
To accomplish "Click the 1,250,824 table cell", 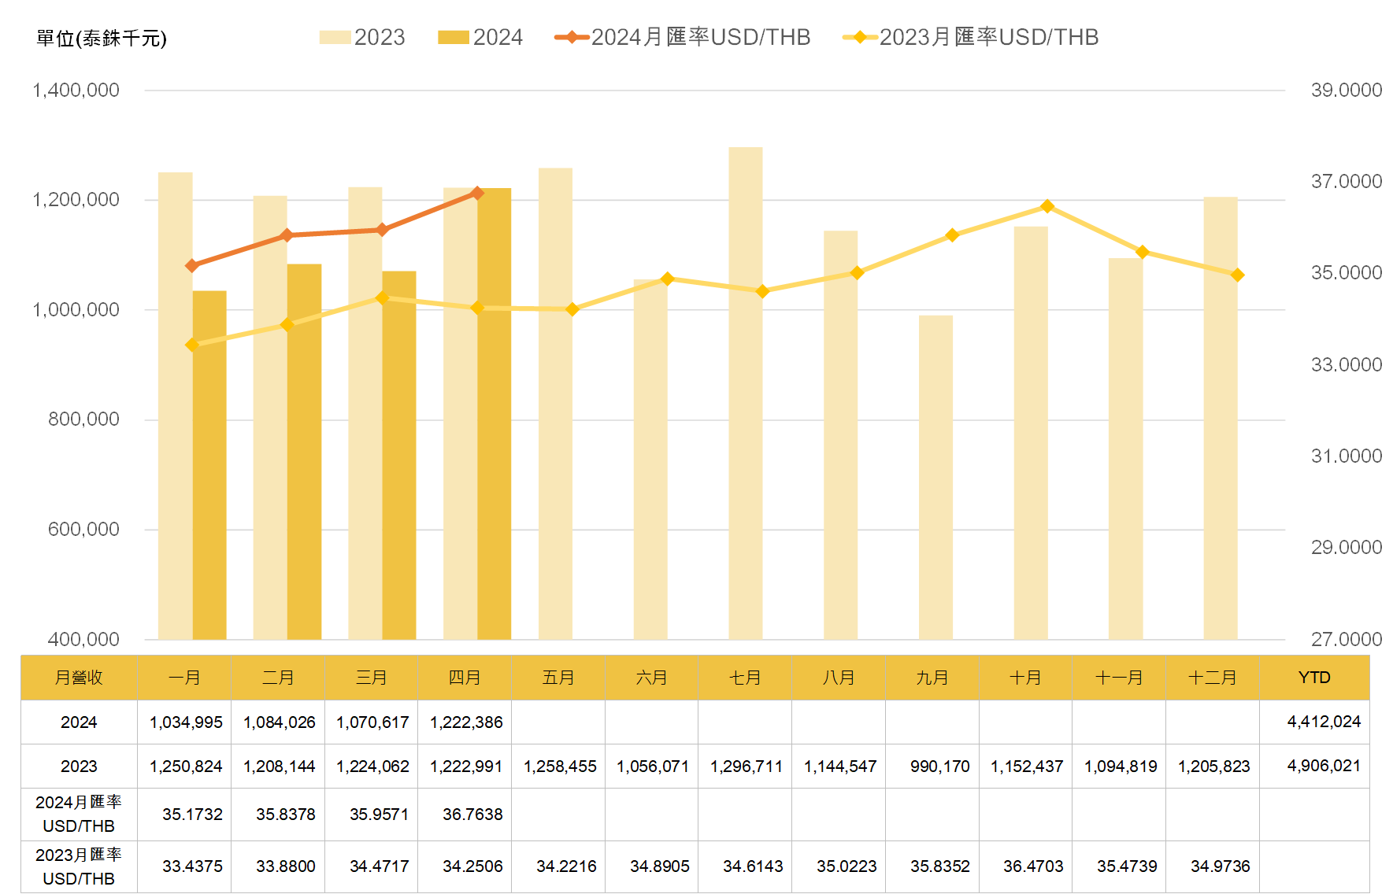I will 186,767.
